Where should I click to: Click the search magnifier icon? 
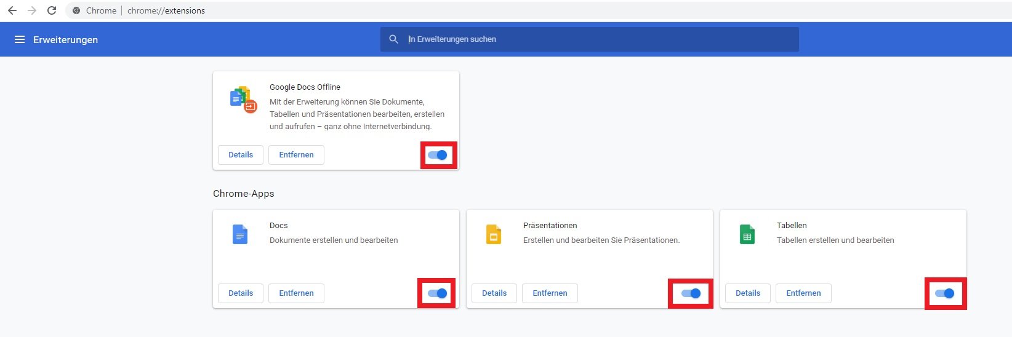coord(394,39)
